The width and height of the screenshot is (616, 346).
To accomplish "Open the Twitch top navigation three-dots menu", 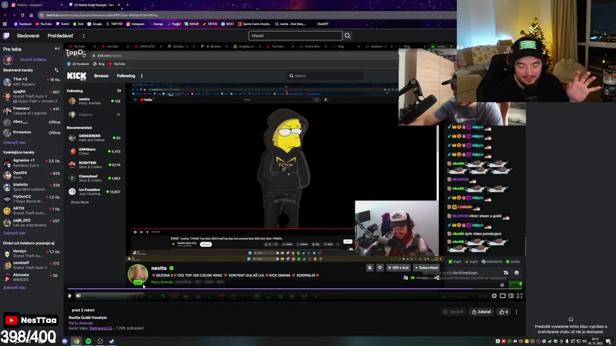I will [84, 36].
